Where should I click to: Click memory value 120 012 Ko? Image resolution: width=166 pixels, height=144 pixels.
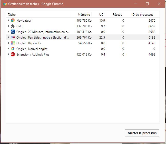point(84,55)
